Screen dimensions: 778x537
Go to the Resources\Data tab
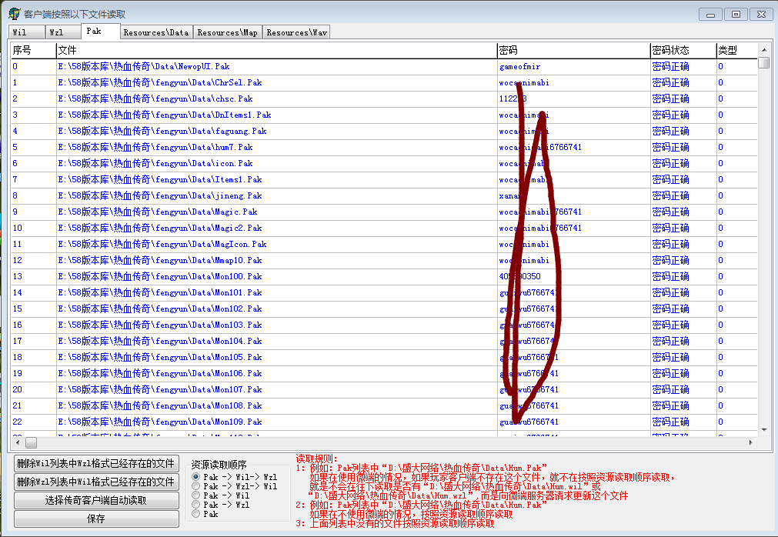[x=156, y=32]
